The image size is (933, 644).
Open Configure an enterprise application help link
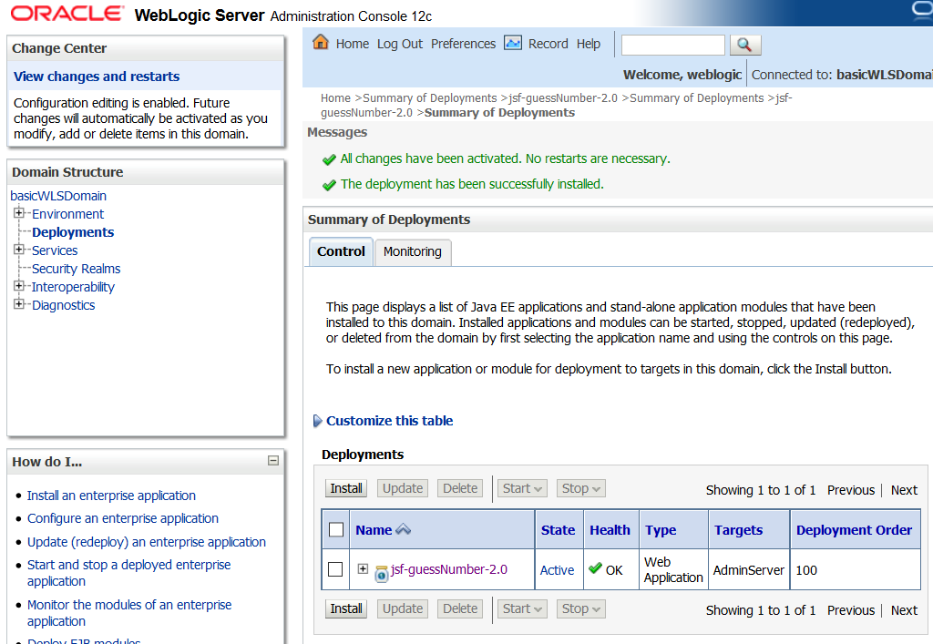coord(123,518)
